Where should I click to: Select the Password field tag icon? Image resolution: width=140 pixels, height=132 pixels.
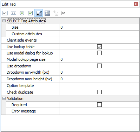[13, 13]
